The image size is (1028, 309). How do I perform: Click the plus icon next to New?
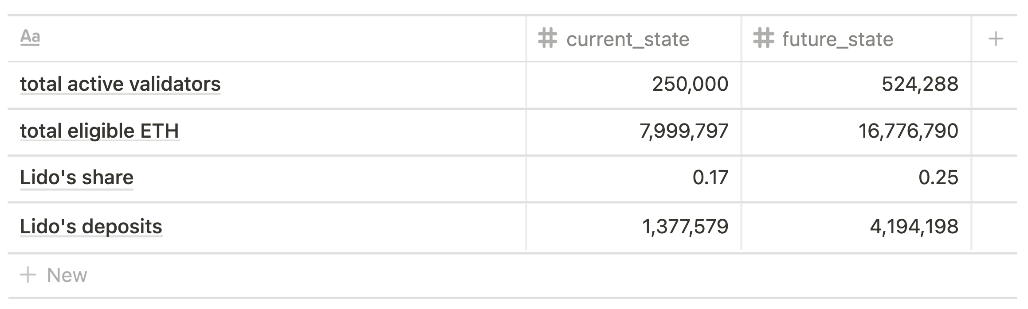coord(28,275)
